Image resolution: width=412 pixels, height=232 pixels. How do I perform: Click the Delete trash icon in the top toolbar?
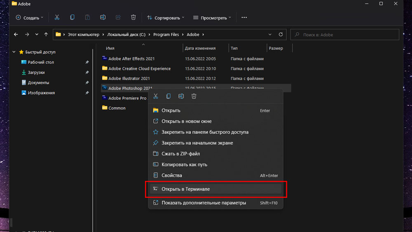click(133, 18)
